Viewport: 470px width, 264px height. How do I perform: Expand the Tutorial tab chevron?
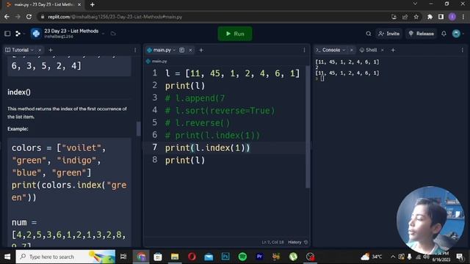point(32,50)
